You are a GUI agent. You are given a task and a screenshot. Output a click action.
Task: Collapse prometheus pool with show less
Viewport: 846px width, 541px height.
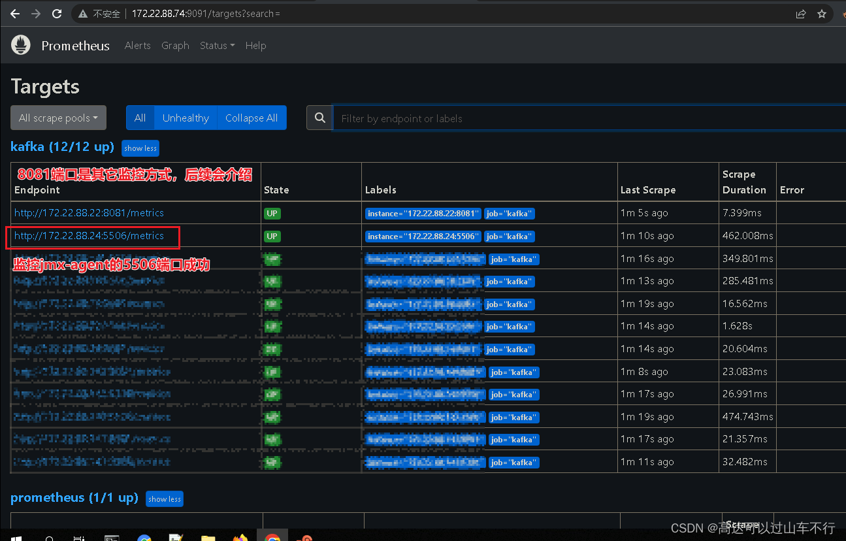(165, 499)
